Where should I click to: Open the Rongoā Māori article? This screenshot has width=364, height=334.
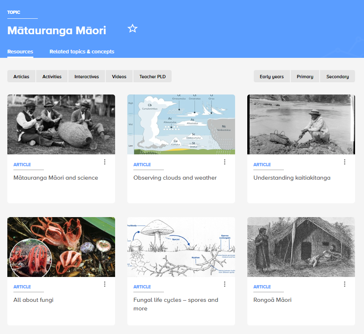272,300
